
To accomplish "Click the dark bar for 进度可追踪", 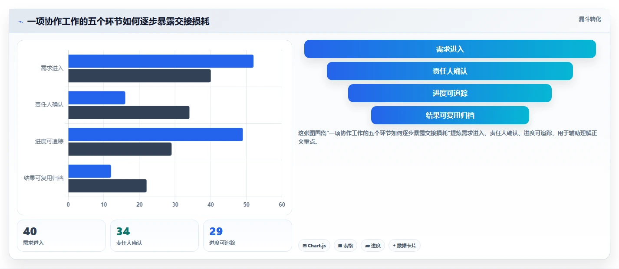I will coord(120,149).
